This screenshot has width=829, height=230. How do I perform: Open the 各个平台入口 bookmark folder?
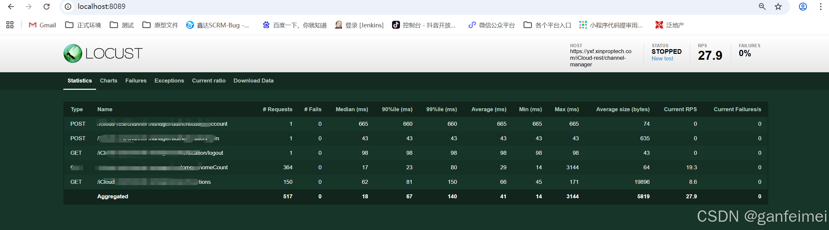[547, 25]
